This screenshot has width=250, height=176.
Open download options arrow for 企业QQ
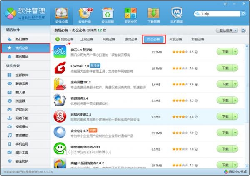(x=235, y=133)
